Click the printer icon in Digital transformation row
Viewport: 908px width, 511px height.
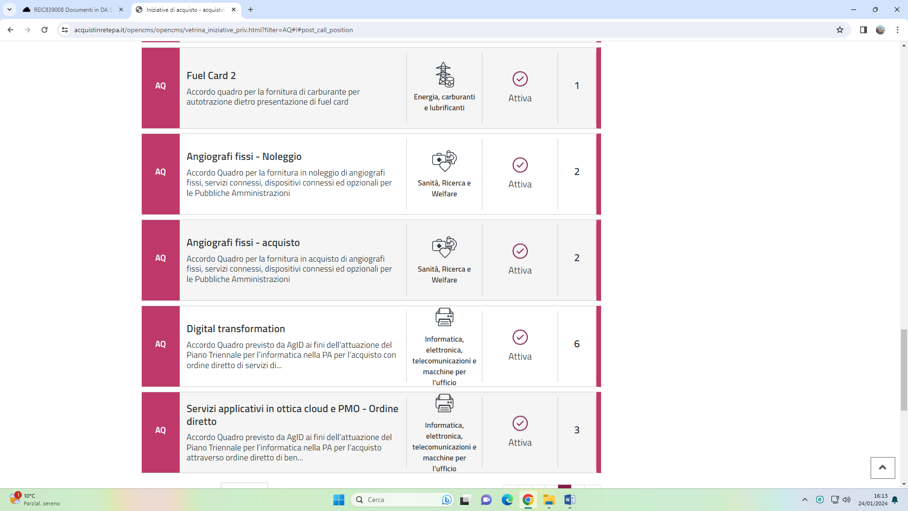(444, 317)
